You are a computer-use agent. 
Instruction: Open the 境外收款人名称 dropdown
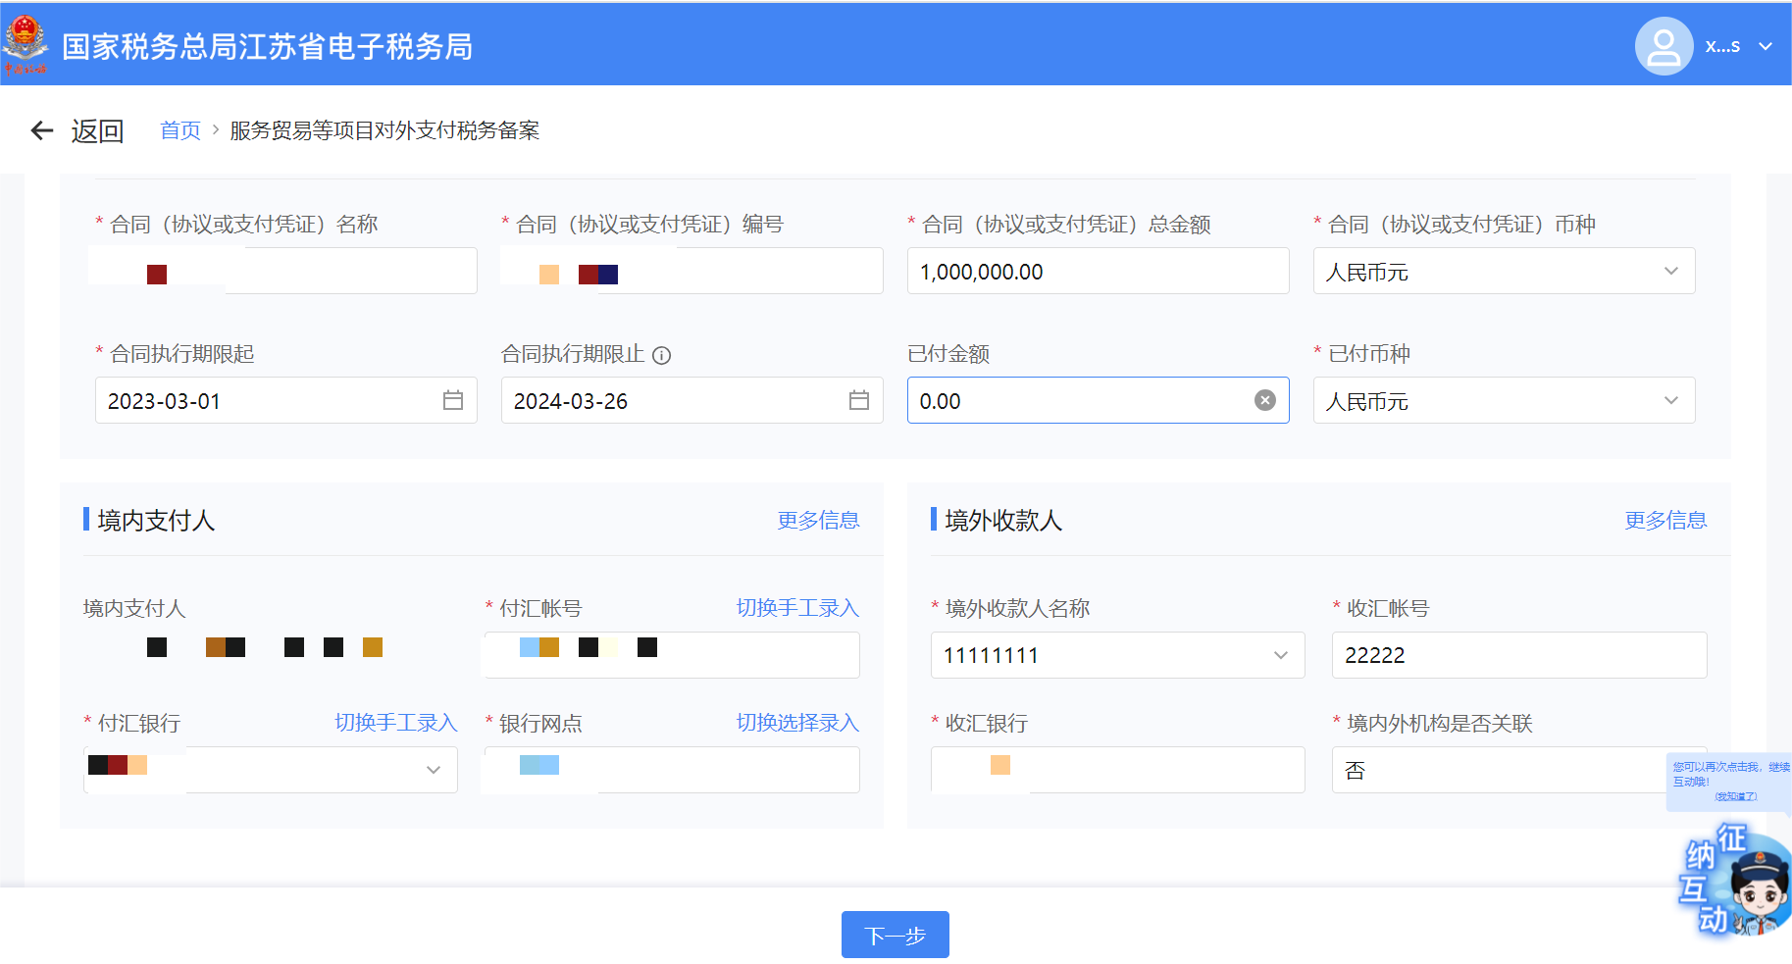coord(1280,655)
